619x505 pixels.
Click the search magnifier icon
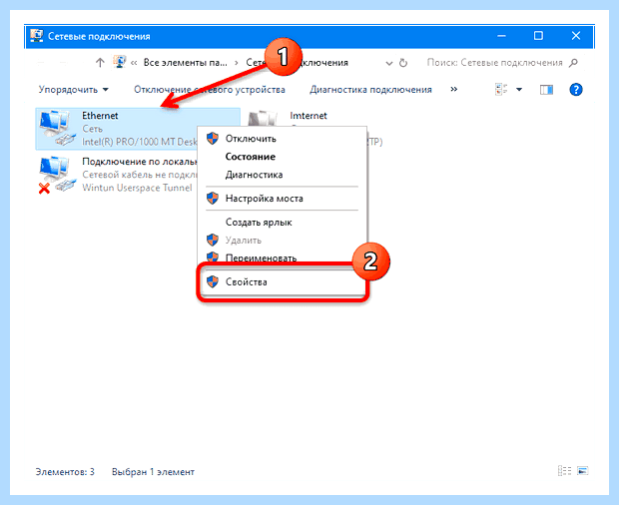pyautogui.click(x=573, y=63)
